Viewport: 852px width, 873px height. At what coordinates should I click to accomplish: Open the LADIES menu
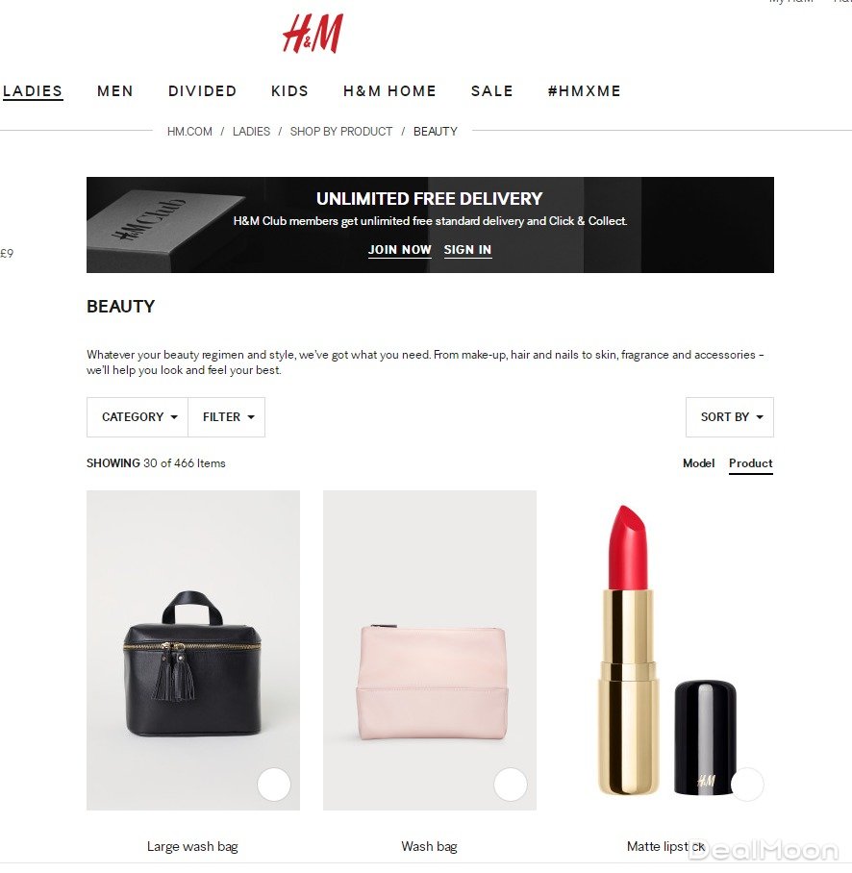tap(33, 90)
